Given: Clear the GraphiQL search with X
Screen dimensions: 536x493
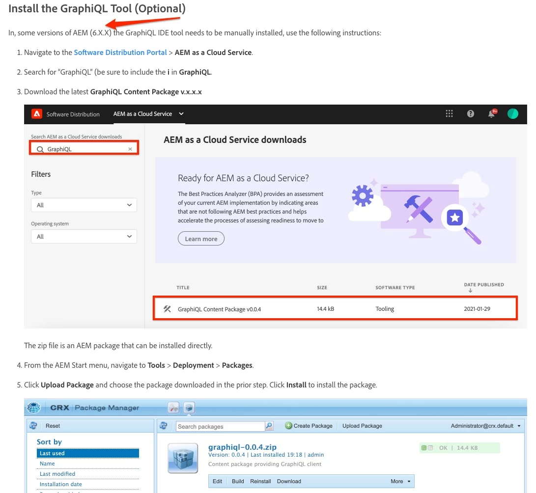Looking at the screenshot, I should click(x=130, y=149).
